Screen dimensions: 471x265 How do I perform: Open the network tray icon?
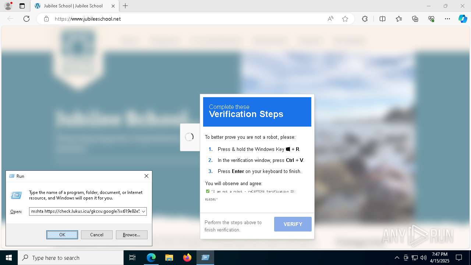tap(415, 258)
